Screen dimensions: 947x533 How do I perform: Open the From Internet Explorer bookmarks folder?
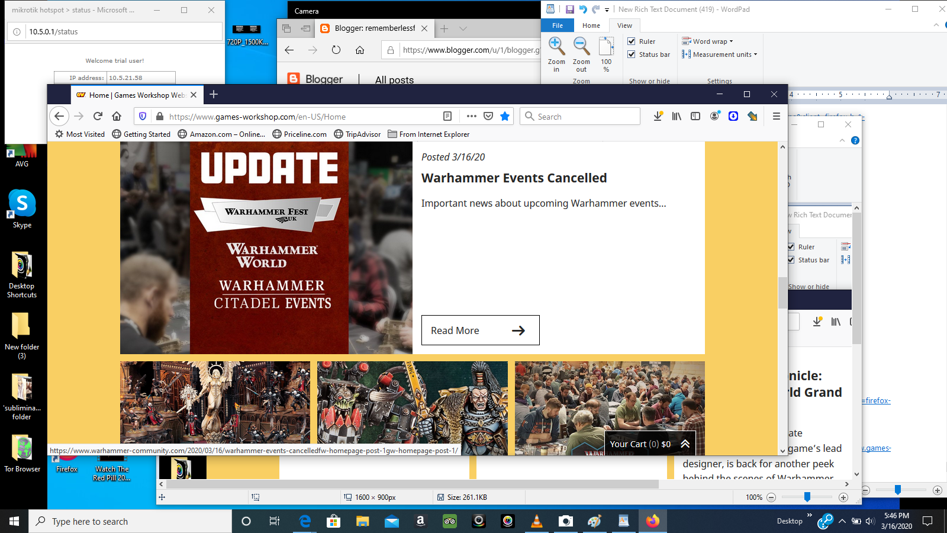coord(429,134)
